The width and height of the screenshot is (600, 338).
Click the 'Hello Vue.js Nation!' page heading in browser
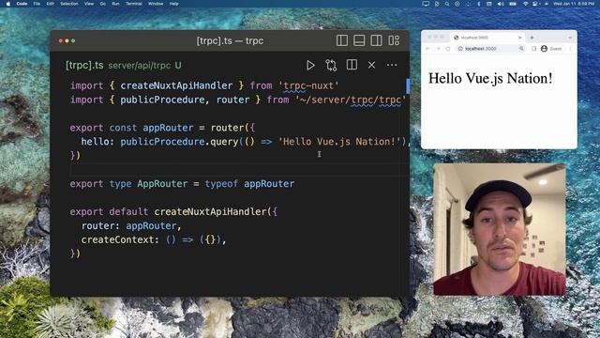click(x=490, y=78)
